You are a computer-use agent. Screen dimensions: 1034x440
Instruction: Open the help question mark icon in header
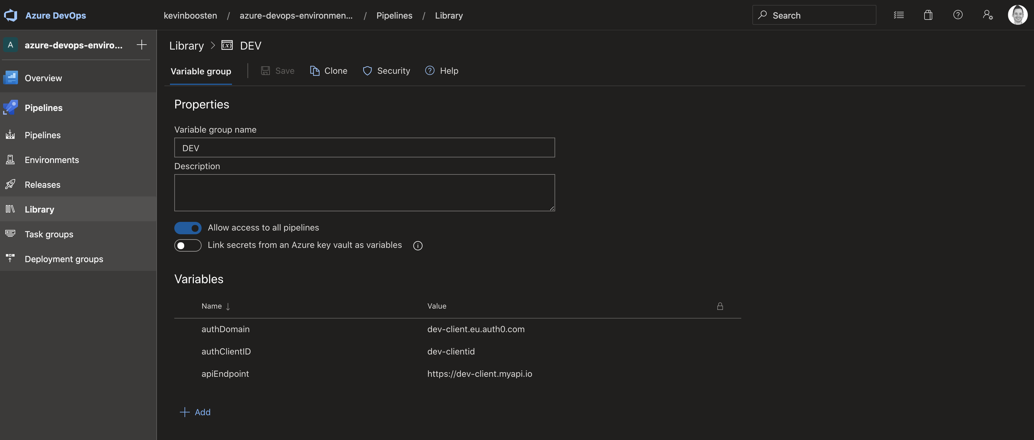958,15
